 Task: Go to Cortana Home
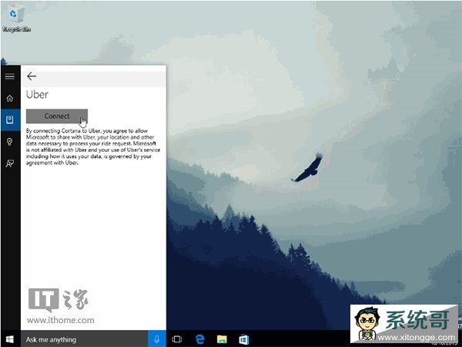coord(10,98)
